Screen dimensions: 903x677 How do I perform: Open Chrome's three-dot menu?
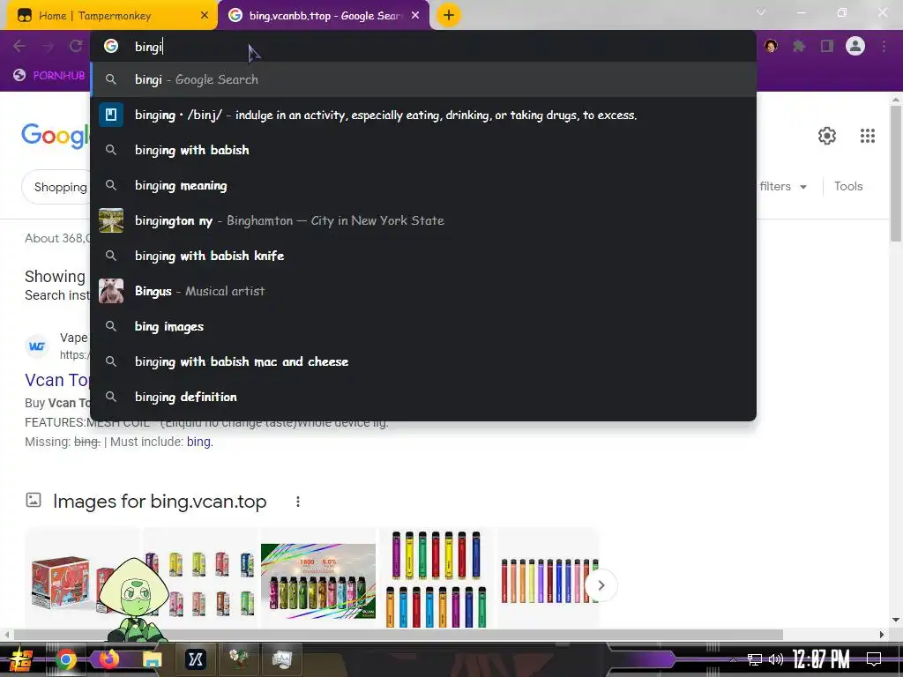[884, 46]
